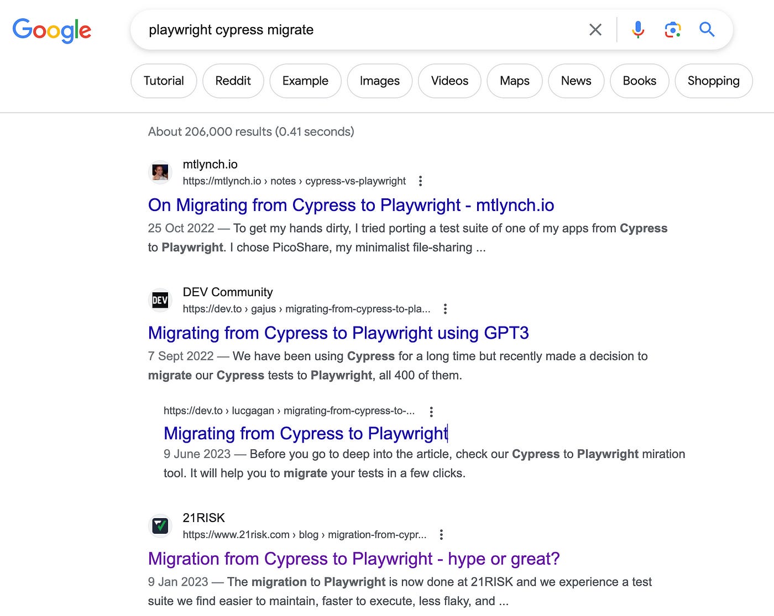Open Google Lens image search icon

pos(672,30)
